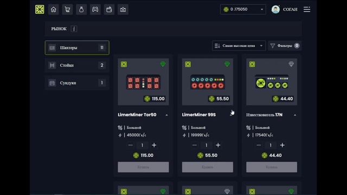Select the Стойки category
Screen dimensions: 347x195
(x=77, y=65)
